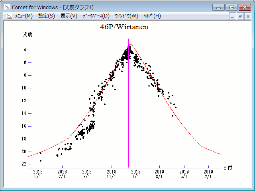This screenshot has width=255, height=191.
Task: Restore down the inner graph child window
Action: click(x=240, y=16)
